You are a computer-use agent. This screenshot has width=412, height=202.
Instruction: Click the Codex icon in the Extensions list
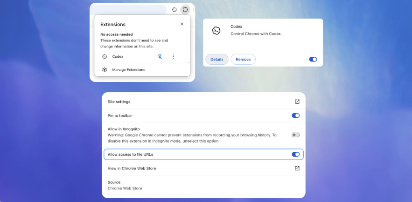(105, 57)
